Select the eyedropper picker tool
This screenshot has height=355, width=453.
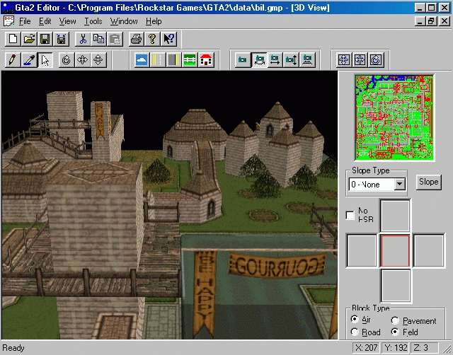[29, 60]
